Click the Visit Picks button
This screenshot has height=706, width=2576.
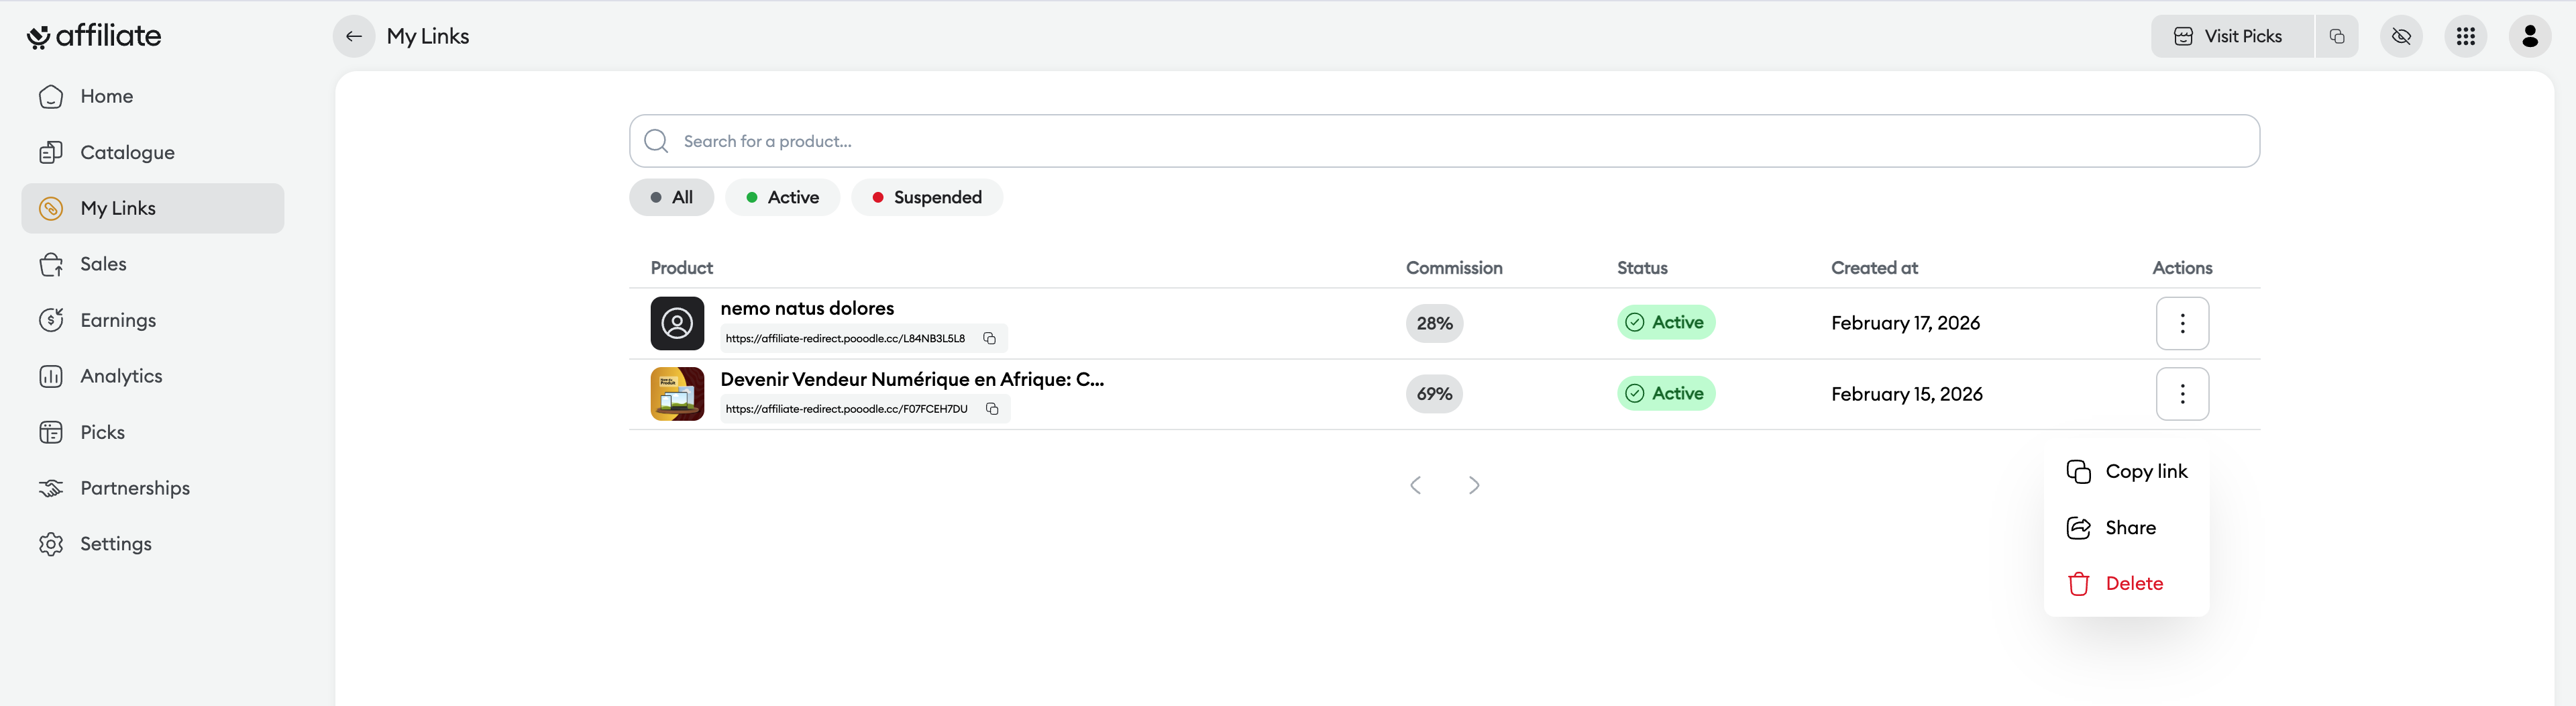click(x=2231, y=37)
